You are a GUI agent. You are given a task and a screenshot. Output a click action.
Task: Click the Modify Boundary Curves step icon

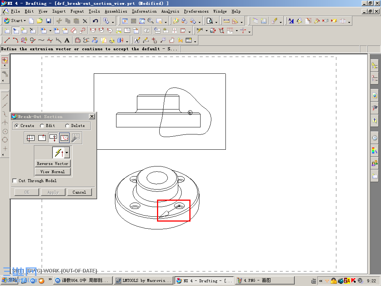[x=76, y=138]
